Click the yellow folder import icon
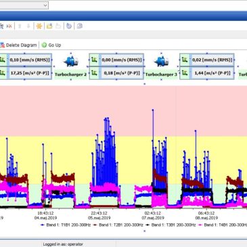Image resolution: width=247 pixels, height=247 pixels. pyautogui.click(x=49, y=26)
